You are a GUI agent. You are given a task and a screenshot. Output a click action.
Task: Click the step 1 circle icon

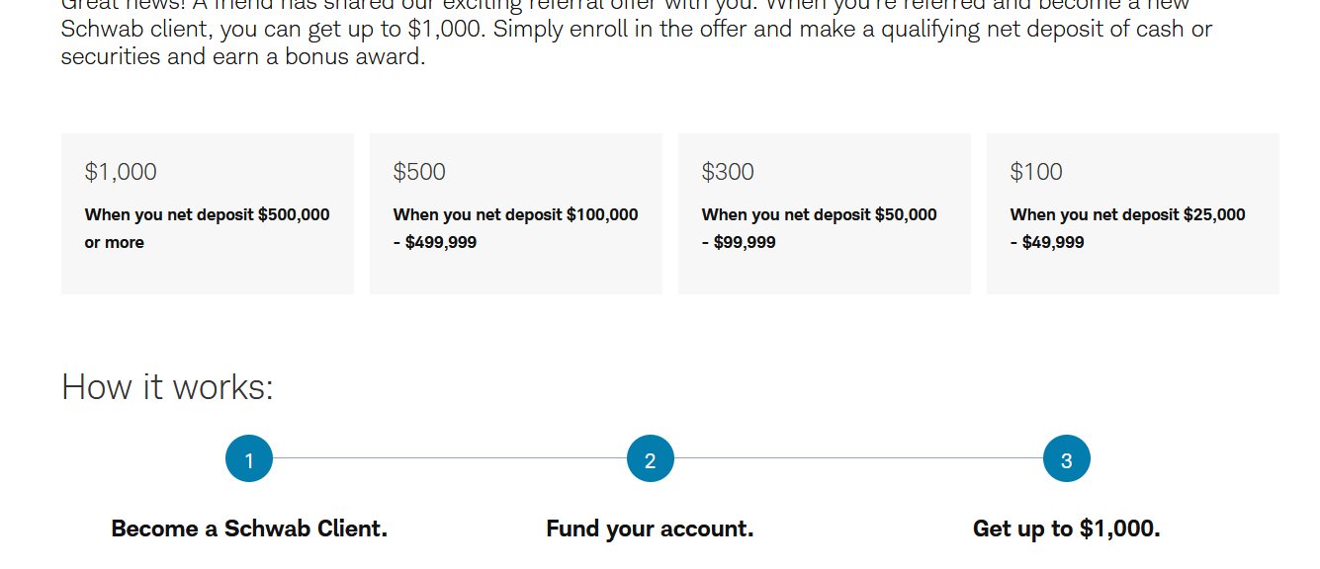(x=249, y=459)
